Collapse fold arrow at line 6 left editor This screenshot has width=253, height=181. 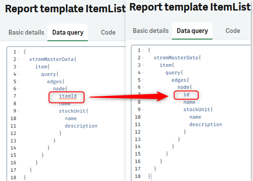pyautogui.click(x=18, y=89)
